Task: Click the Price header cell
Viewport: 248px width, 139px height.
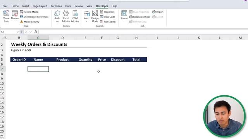Action: point(102,59)
